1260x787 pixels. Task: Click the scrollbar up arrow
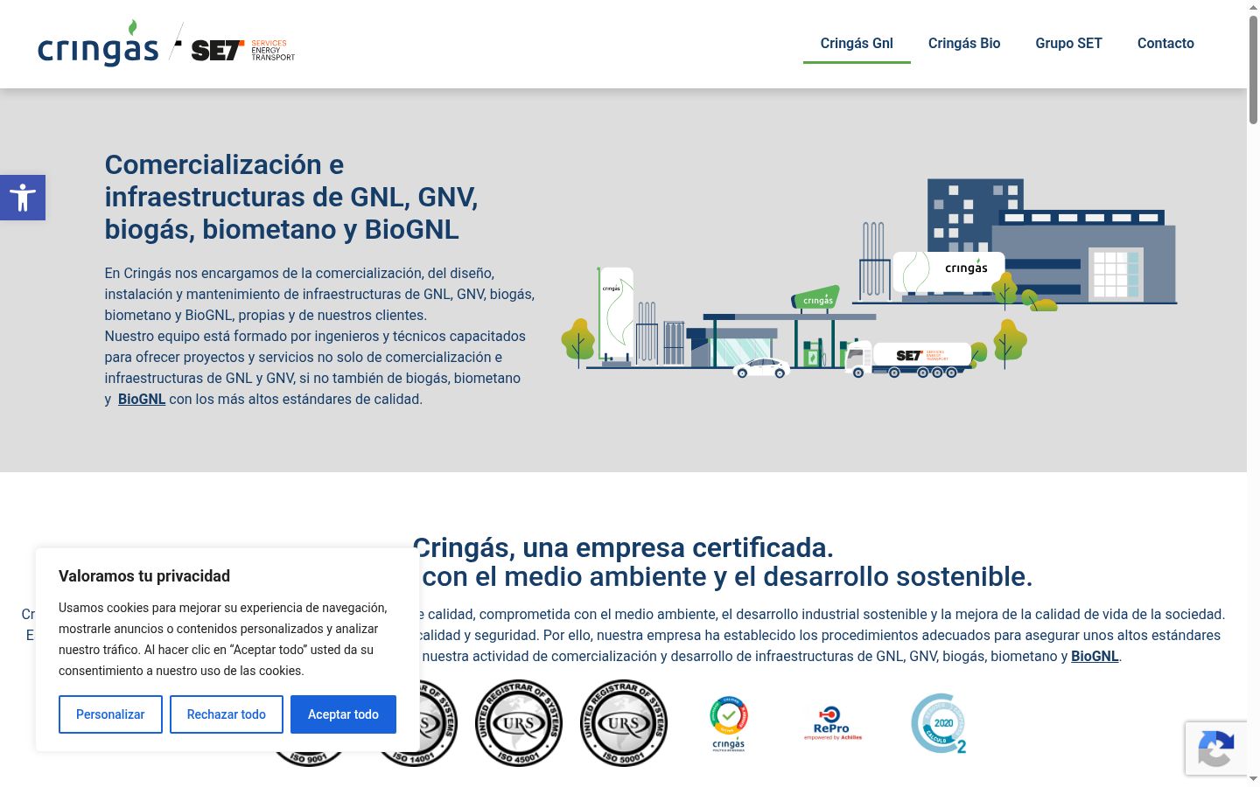(x=1253, y=7)
